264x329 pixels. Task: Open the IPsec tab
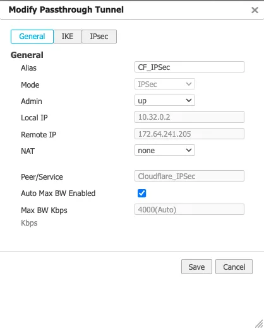coord(99,37)
